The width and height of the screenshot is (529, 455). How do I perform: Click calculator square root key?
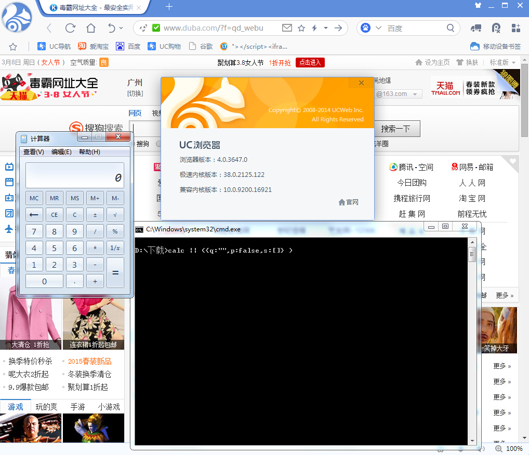(115, 215)
